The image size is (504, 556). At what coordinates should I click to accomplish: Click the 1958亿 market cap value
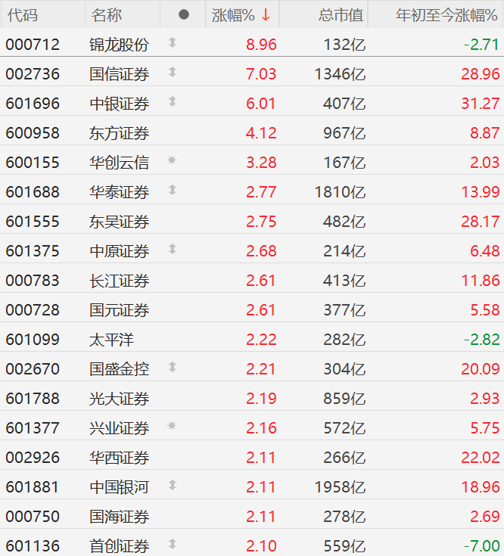click(340, 487)
